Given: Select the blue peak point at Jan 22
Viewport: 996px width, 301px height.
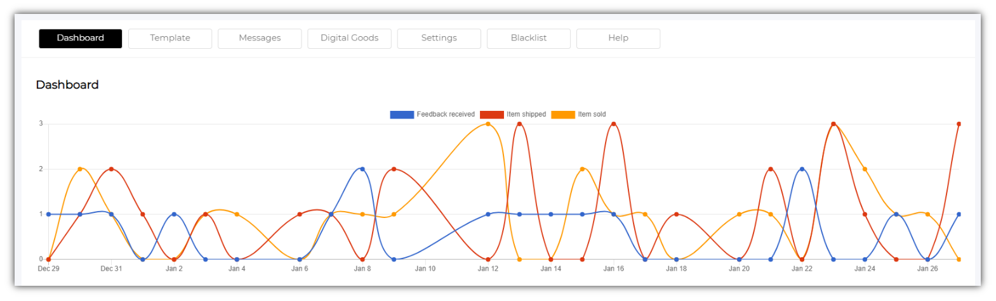Looking at the screenshot, I should 802,169.
